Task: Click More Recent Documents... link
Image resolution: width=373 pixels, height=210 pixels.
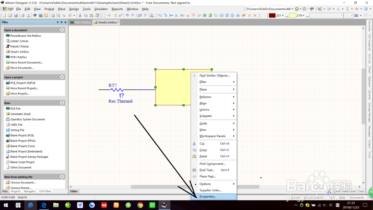Action: click(x=26, y=63)
